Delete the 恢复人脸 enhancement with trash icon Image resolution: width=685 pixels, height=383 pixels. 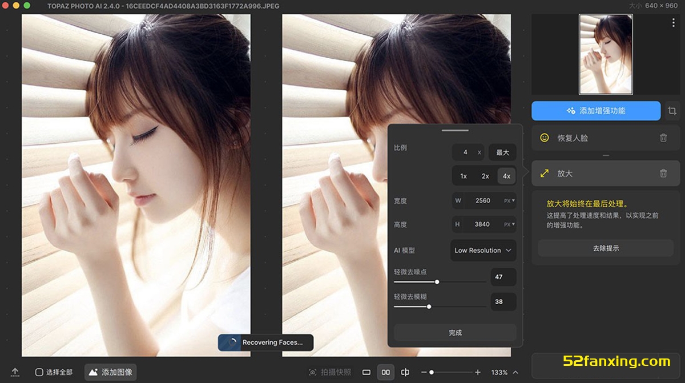663,138
